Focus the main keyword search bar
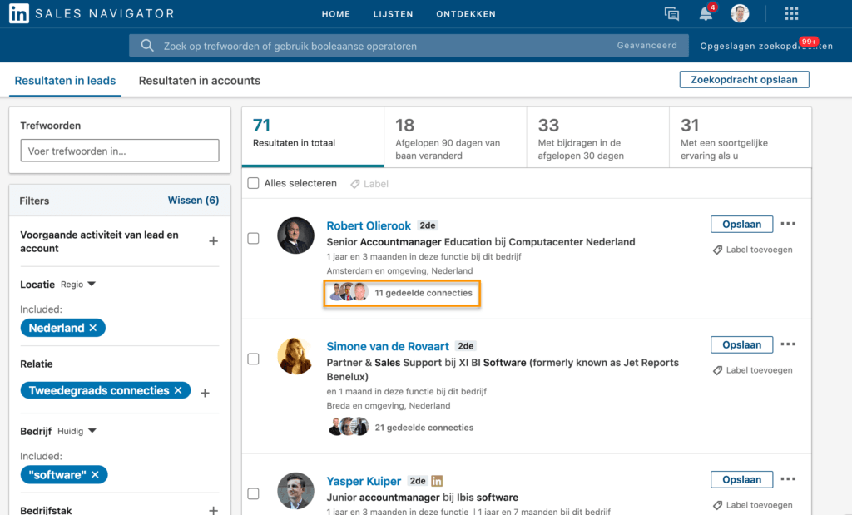Screen dimensions: 852x515 [409, 46]
